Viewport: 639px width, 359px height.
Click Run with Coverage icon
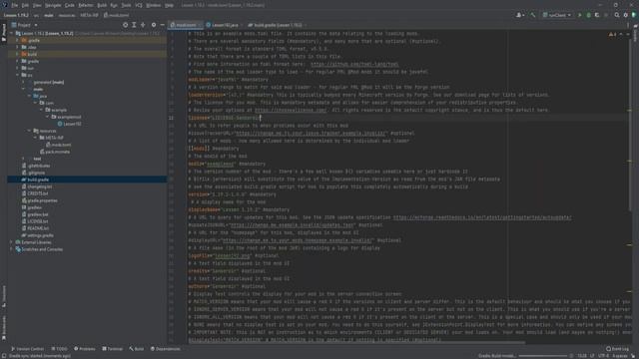tap(597, 15)
